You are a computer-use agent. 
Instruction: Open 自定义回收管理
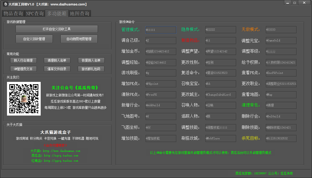34,39
